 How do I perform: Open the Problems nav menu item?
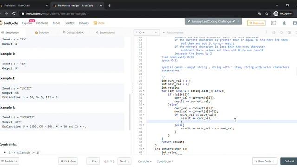42,23
